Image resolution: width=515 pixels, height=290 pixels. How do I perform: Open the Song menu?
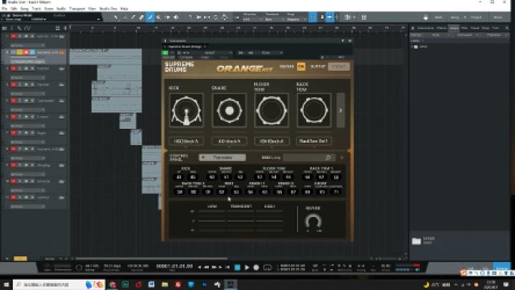coord(24,9)
